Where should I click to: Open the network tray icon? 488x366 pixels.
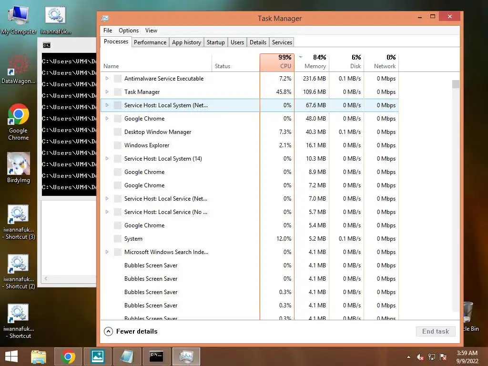coord(432,357)
